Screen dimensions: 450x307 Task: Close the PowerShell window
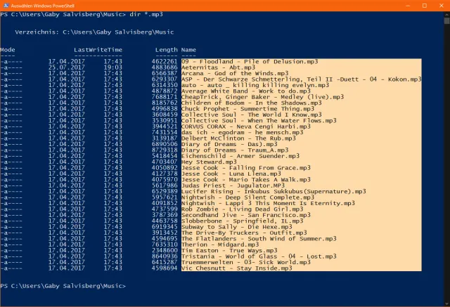point(442,6)
